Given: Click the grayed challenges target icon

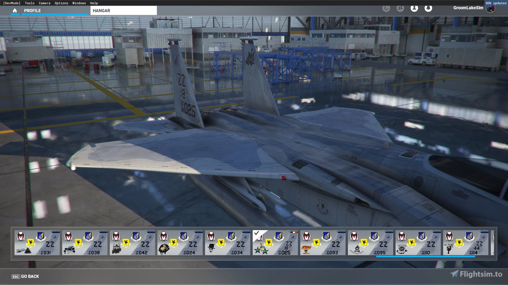Looking at the screenshot, I should [x=386, y=8].
